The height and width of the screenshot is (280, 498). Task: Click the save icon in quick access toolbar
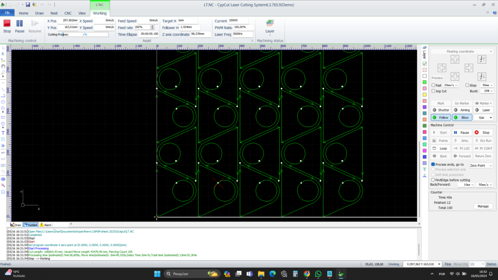(x=27, y=4)
